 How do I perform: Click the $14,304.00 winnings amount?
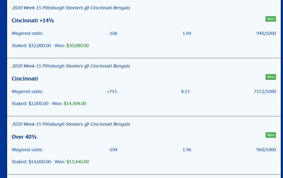pos(75,104)
